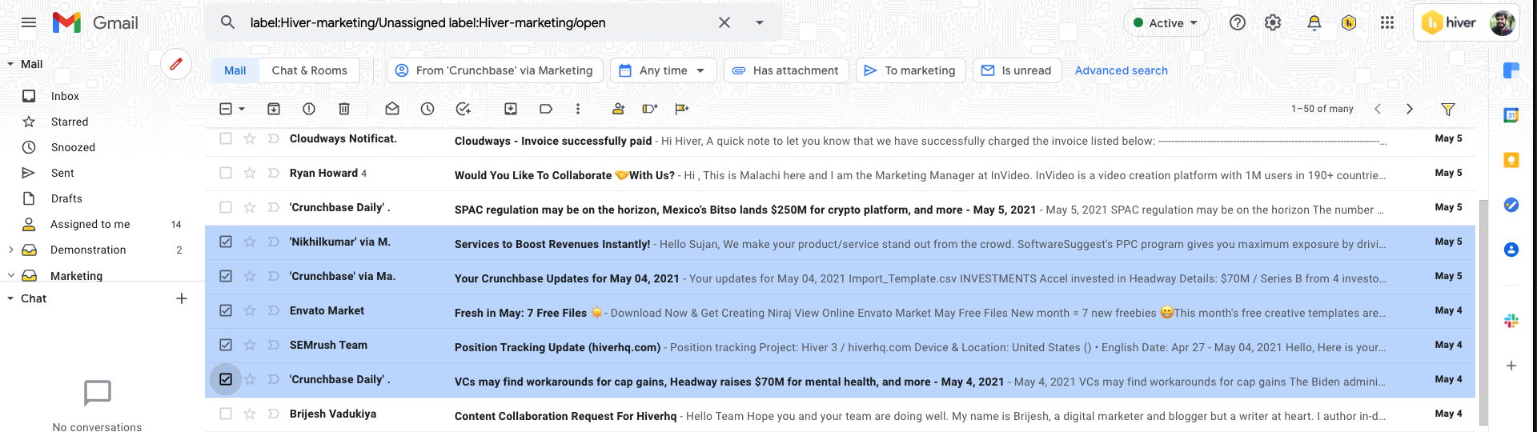Mark selected emails as read

(392, 109)
